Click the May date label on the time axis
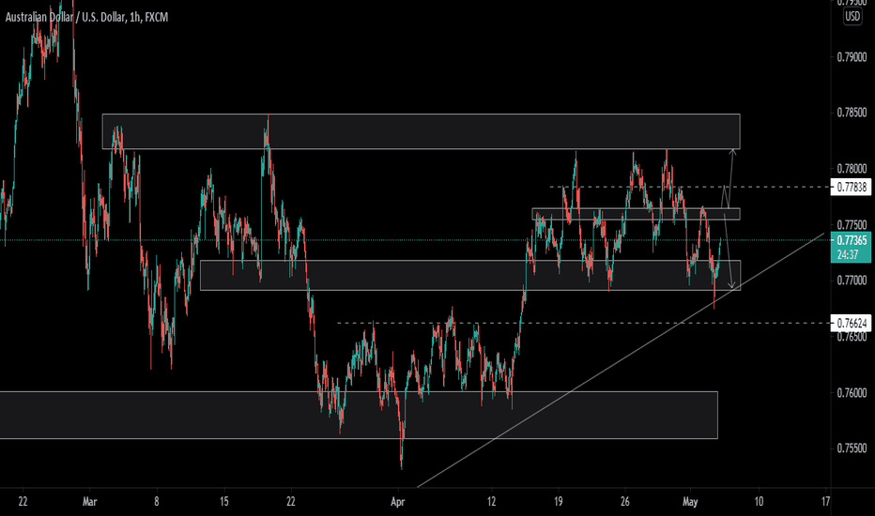This screenshot has width=875, height=516. pyautogui.click(x=690, y=502)
